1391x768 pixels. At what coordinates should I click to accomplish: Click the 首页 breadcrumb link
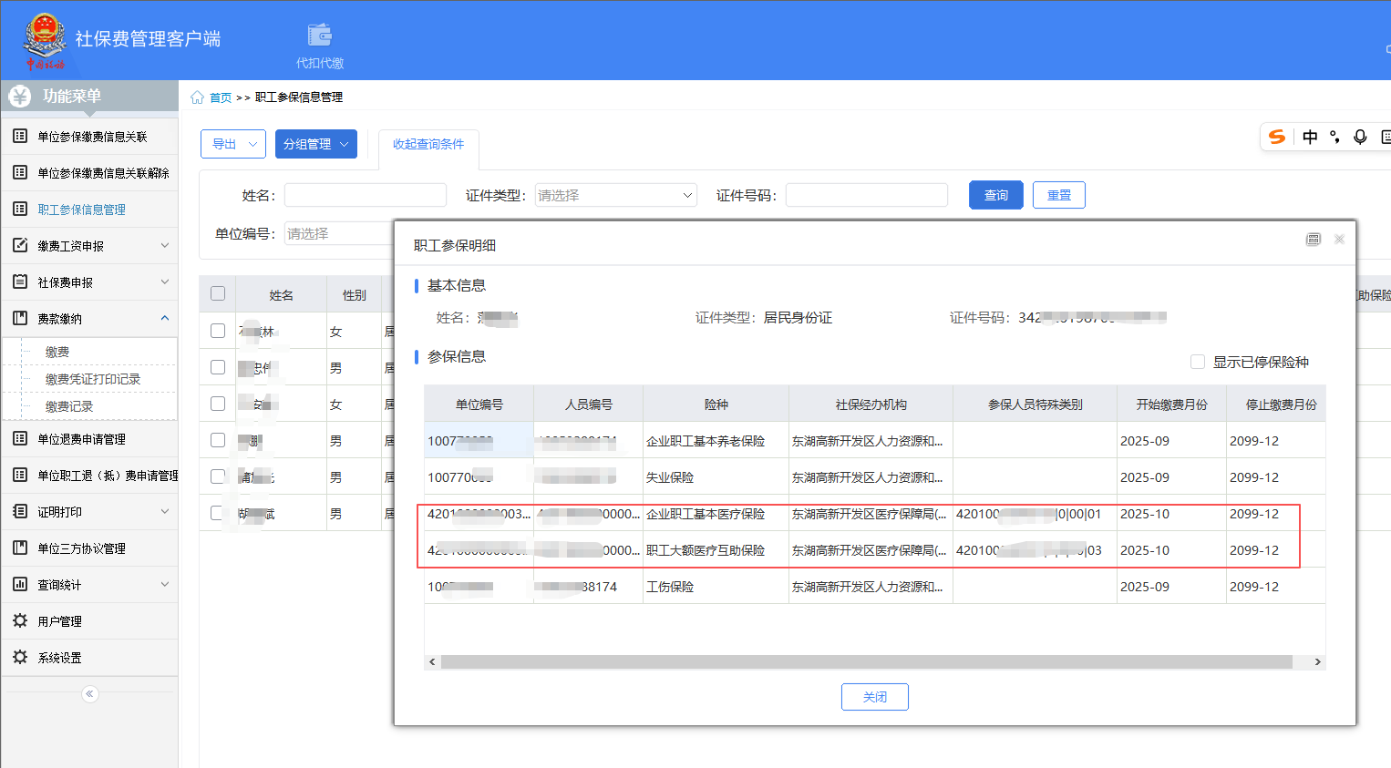[x=221, y=97]
